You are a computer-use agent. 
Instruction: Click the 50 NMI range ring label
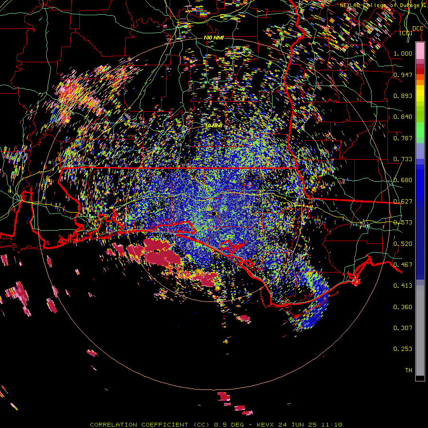[214, 126]
